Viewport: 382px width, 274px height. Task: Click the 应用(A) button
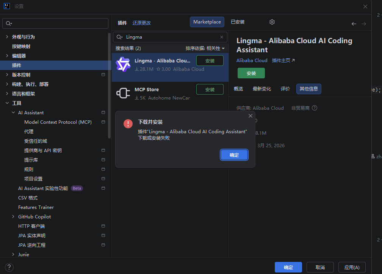[x=352, y=267]
